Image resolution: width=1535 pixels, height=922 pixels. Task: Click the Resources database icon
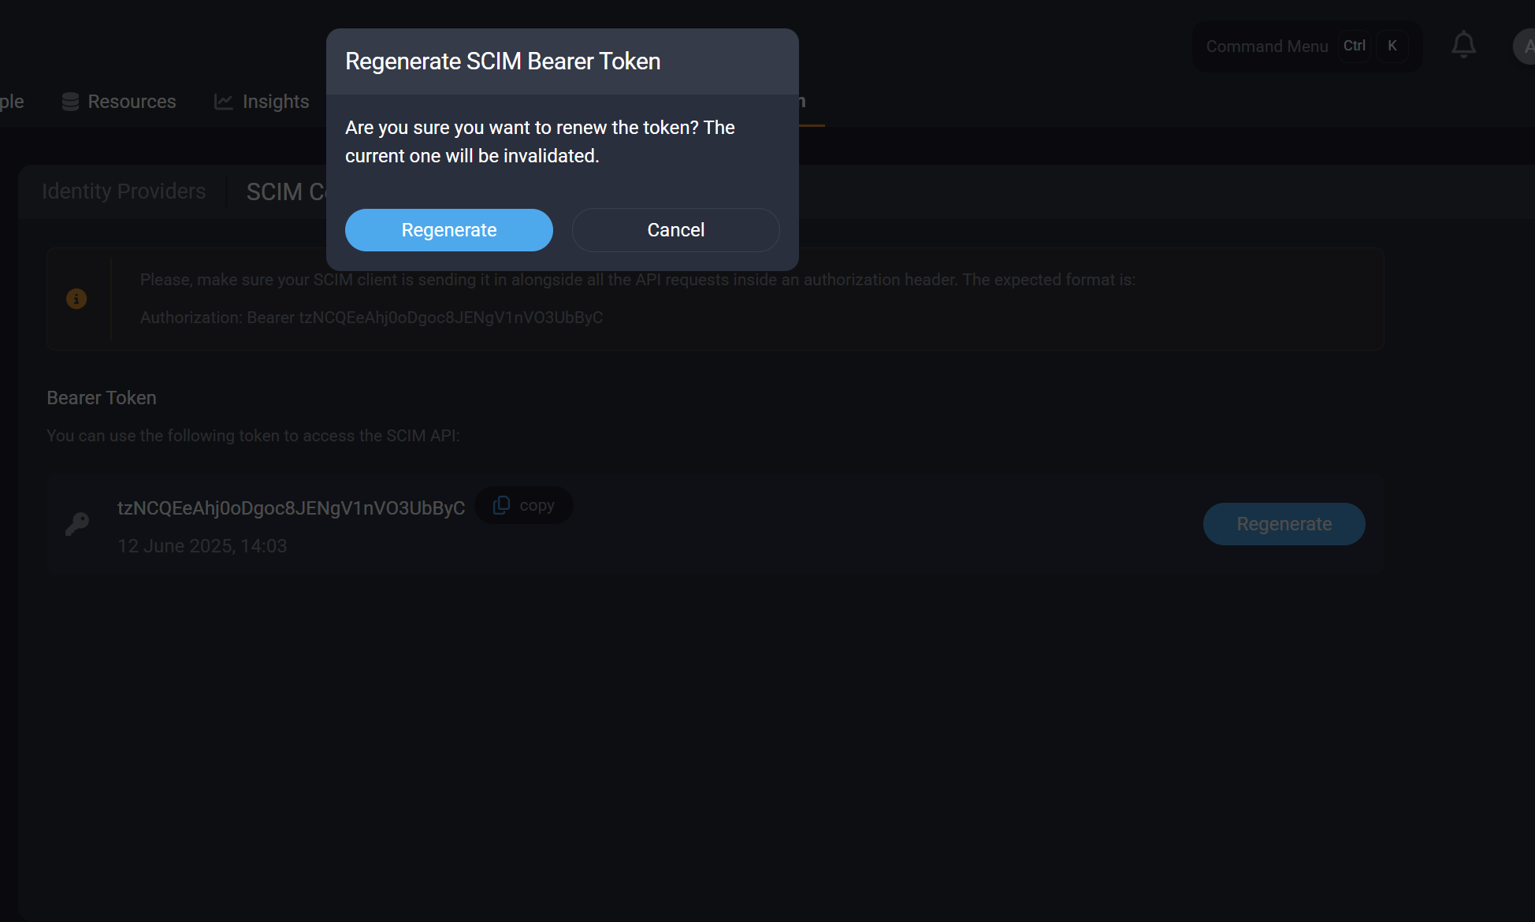coord(69,101)
